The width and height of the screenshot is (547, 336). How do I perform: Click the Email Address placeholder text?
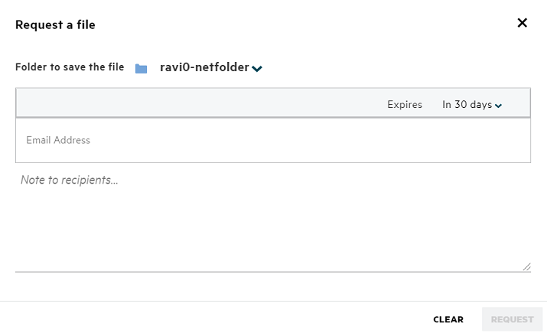(x=58, y=141)
